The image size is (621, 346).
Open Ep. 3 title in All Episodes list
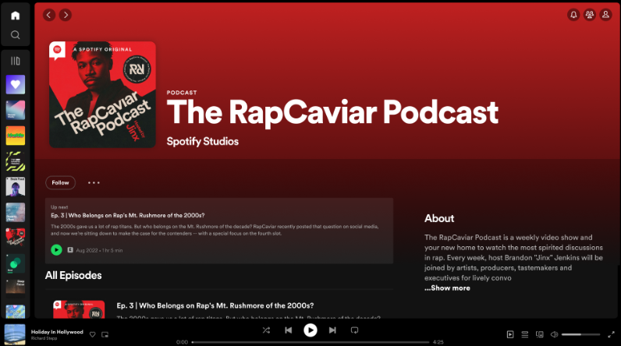point(215,305)
